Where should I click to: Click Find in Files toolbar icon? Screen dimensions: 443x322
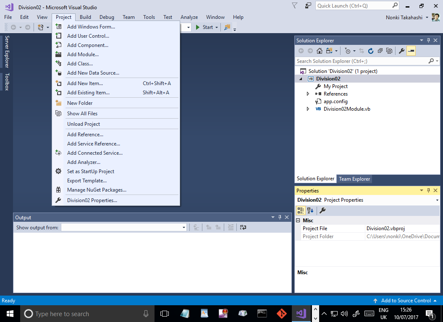(x=227, y=27)
